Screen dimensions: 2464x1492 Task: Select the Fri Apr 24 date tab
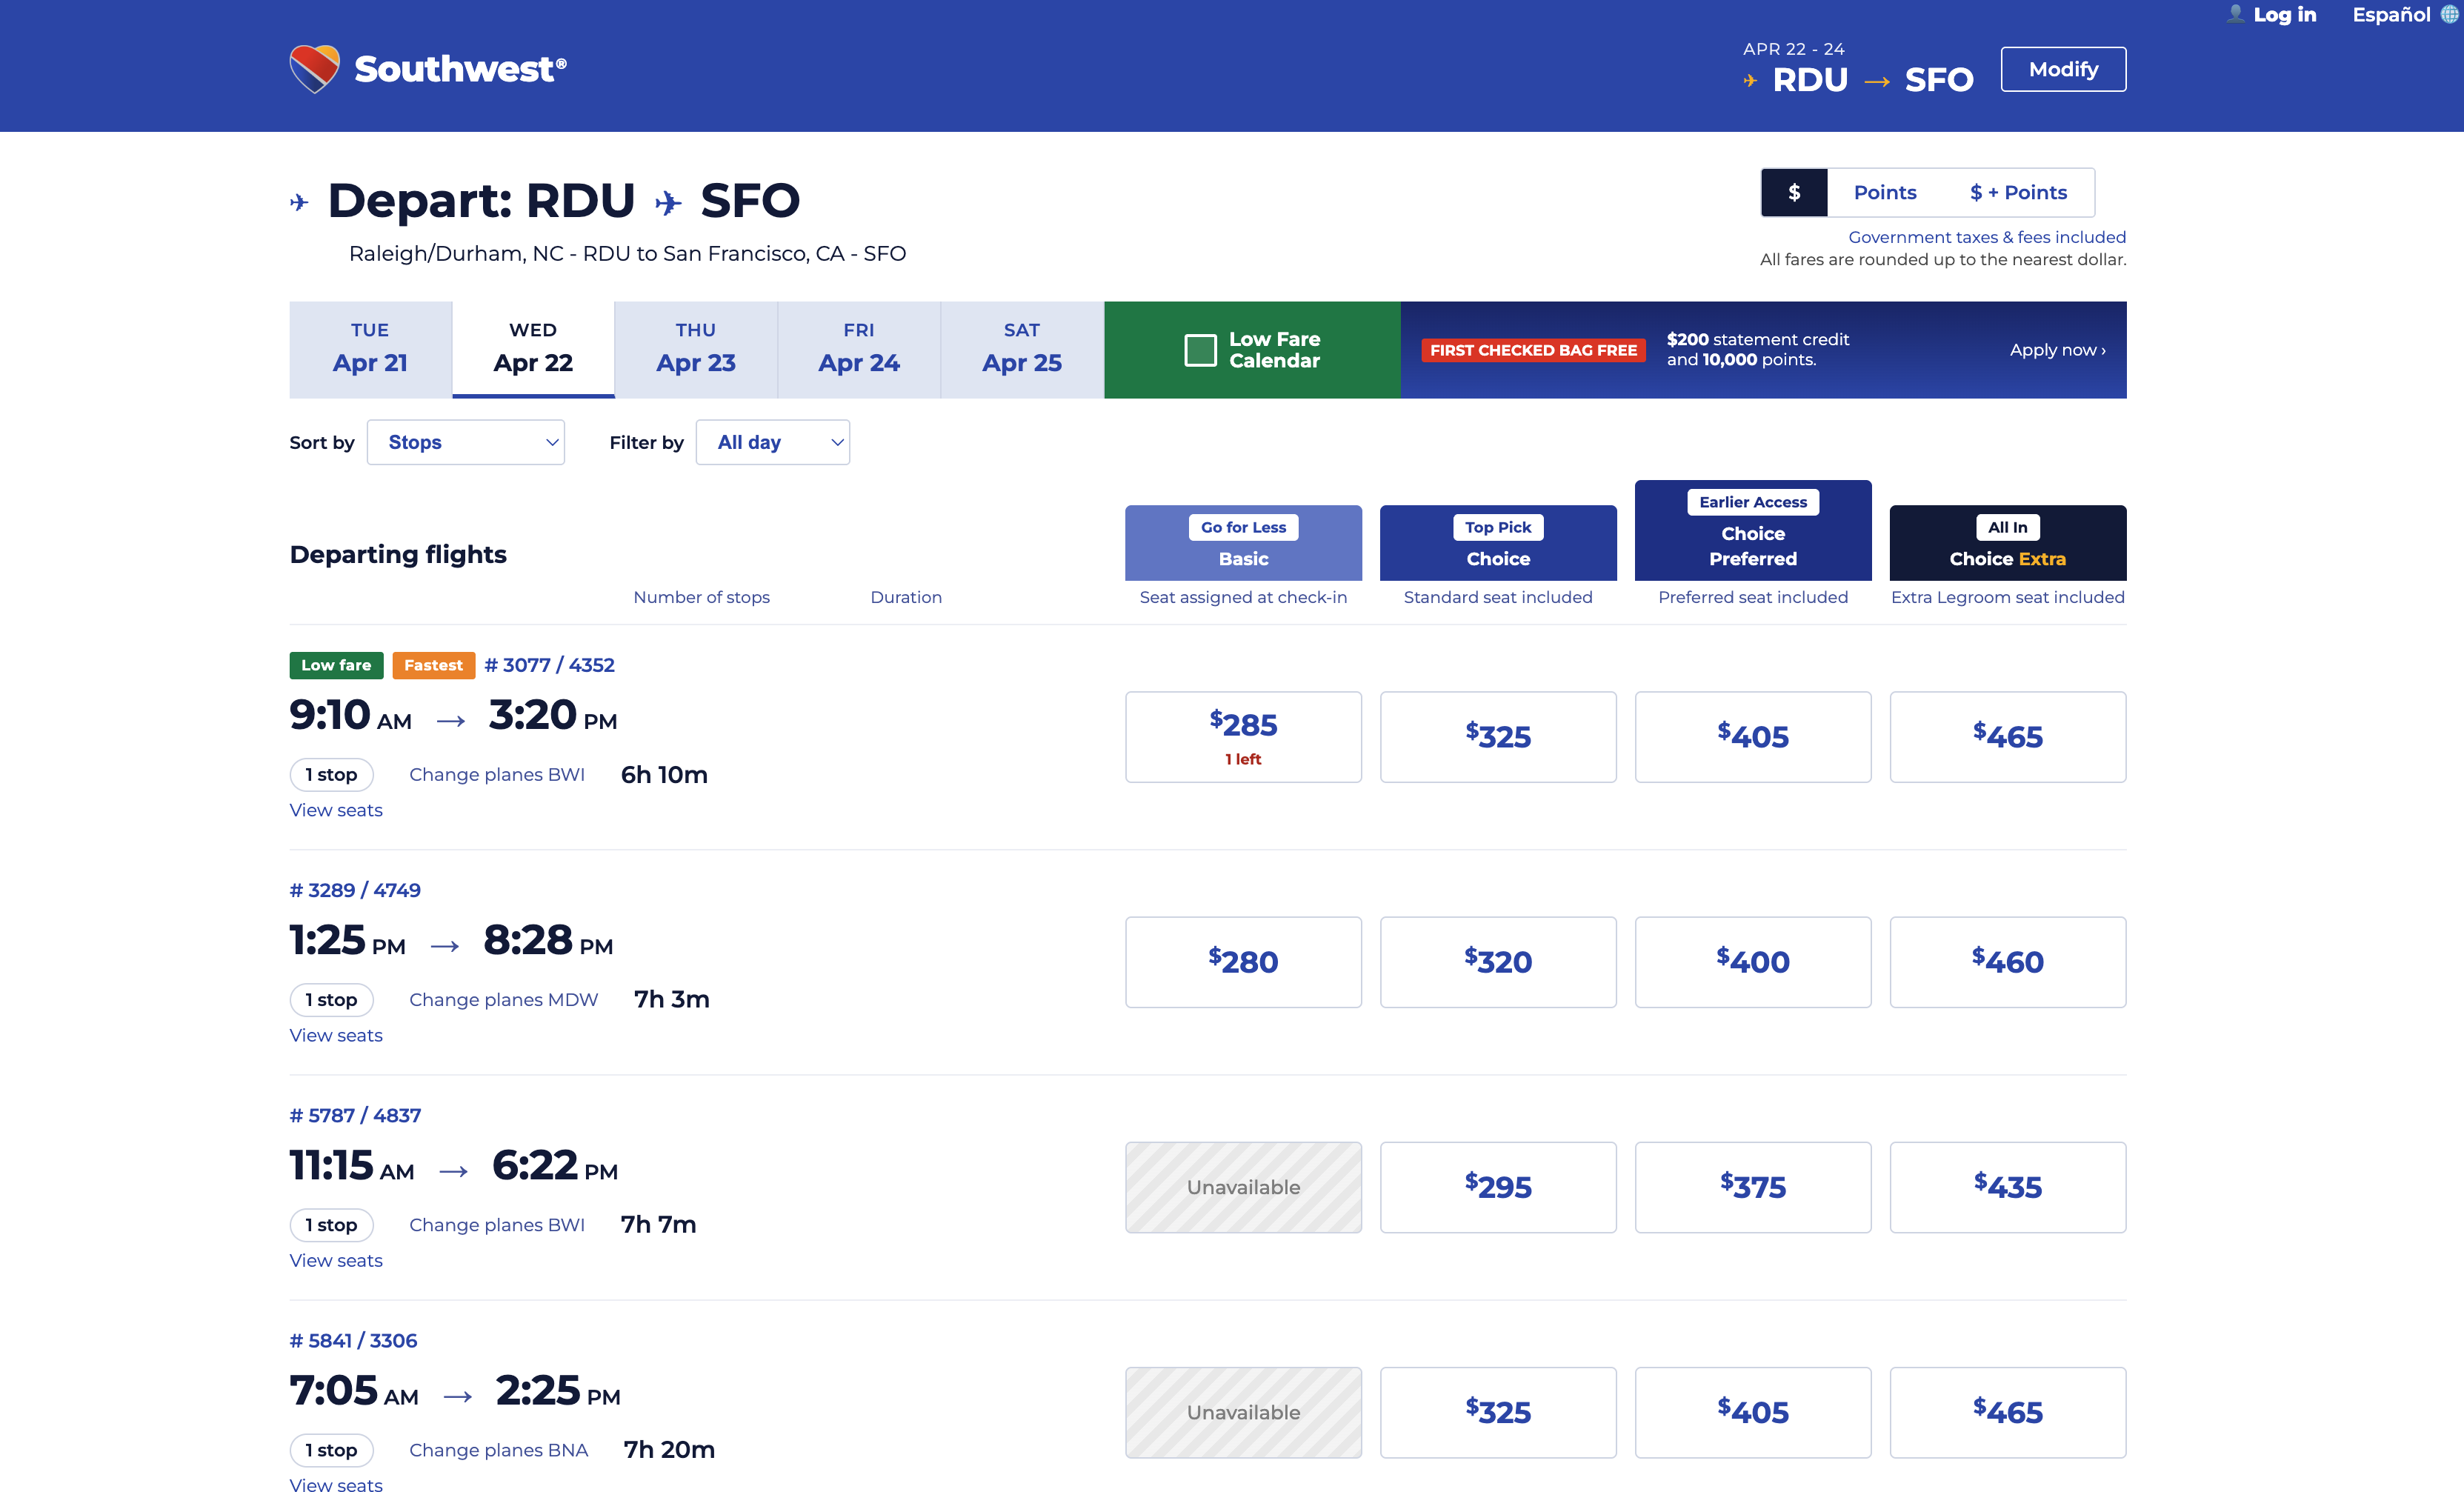pyautogui.click(x=859, y=350)
